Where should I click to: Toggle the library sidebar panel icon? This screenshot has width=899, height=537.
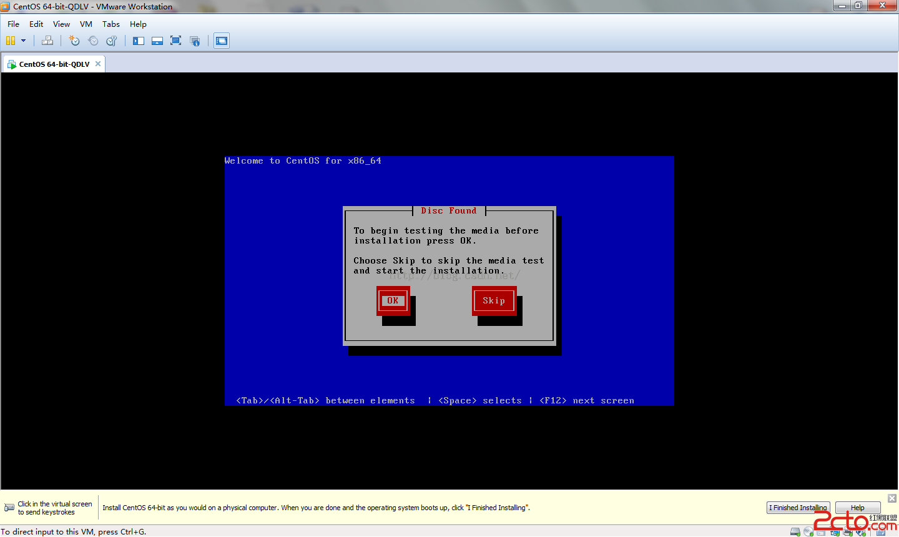(x=139, y=41)
